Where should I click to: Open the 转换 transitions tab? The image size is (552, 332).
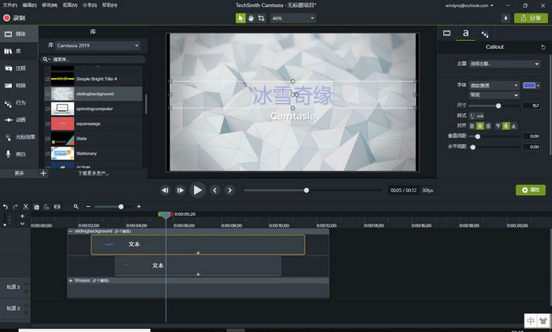tap(19, 86)
